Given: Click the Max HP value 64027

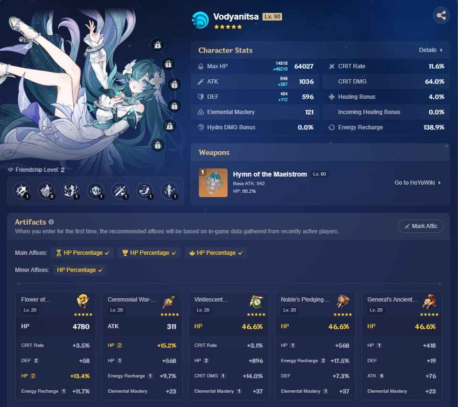Looking at the screenshot, I should pos(304,66).
